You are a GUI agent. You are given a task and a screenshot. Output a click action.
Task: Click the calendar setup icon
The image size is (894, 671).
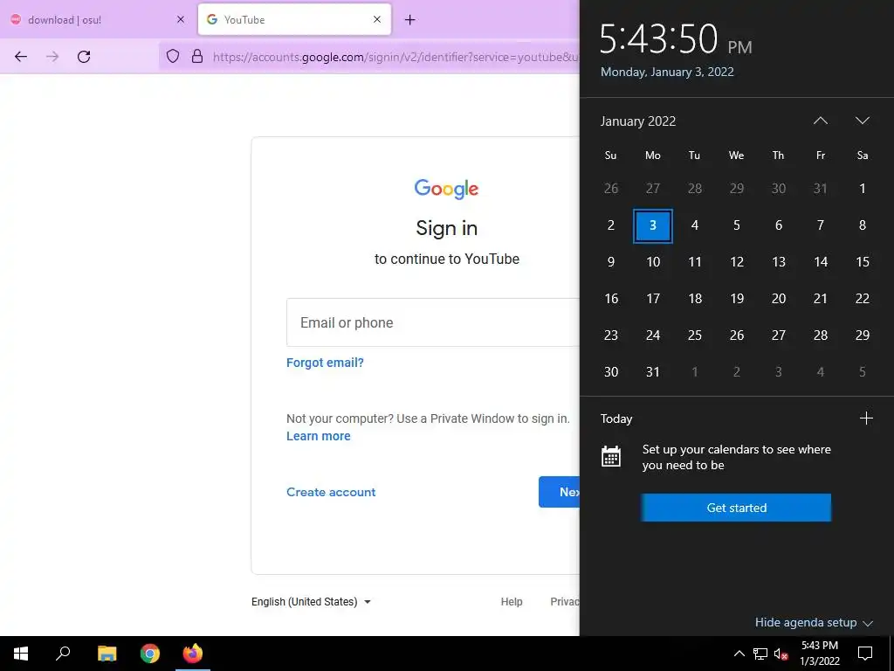(610, 456)
